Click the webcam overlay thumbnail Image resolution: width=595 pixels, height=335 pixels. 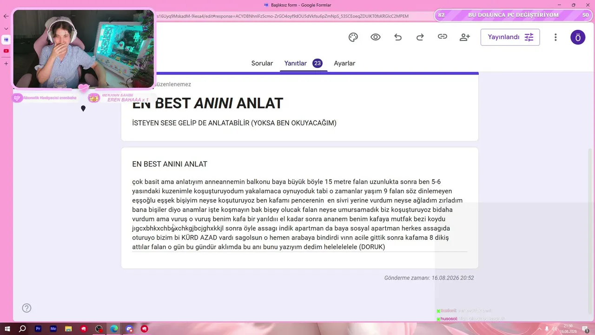pos(84,48)
